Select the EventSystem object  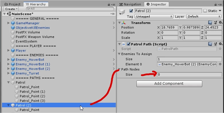26,41
